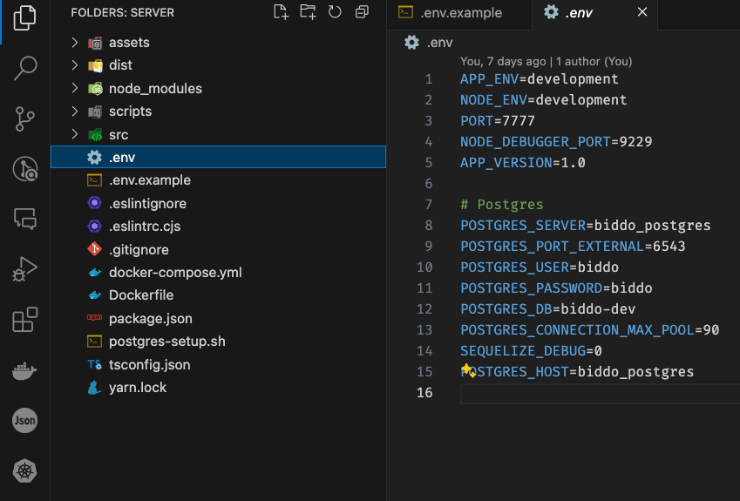The image size is (740, 501).
Task: Click the APP_ENV=development line
Action: 539,78
